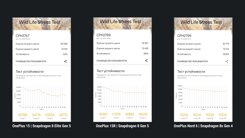
Task: Tap the share icon on the CPH2795 card
Action: (x=227, y=61)
